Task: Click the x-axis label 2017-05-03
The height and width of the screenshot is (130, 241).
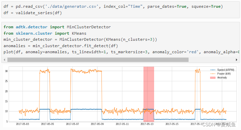Action: pos(23,124)
